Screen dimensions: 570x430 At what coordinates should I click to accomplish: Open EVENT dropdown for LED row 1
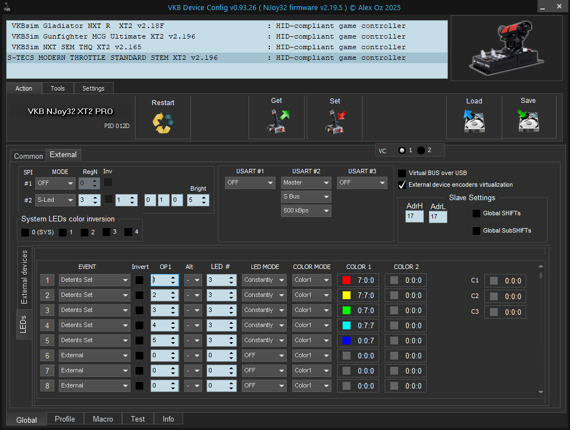pyautogui.click(x=95, y=280)
